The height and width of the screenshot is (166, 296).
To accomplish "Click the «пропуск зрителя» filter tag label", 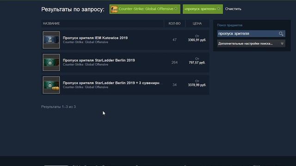I will tap(200, 9).
